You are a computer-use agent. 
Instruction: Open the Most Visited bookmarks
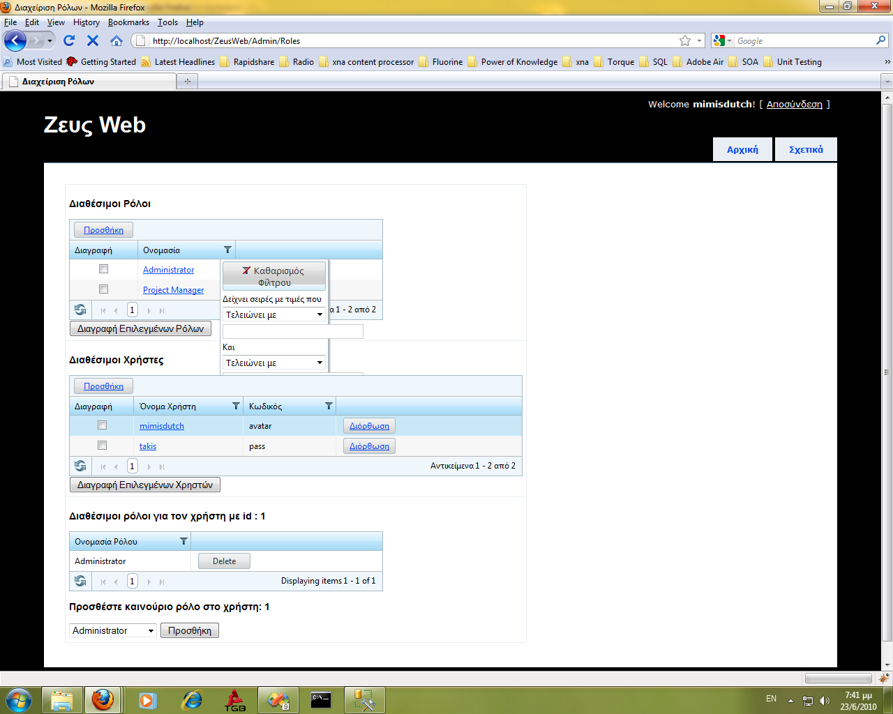33,61
